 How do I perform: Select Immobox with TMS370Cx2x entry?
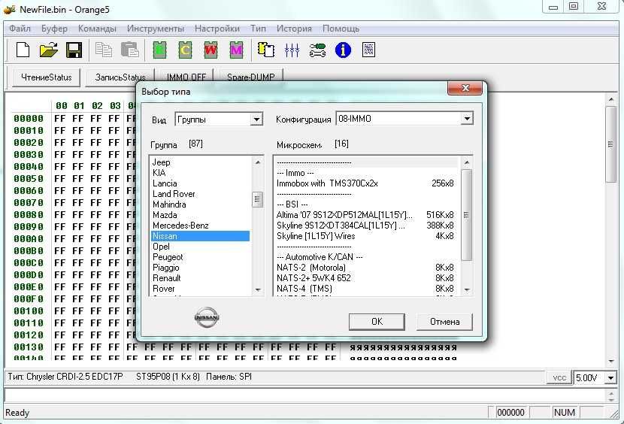pyautogui.click(x=365, y=183)
